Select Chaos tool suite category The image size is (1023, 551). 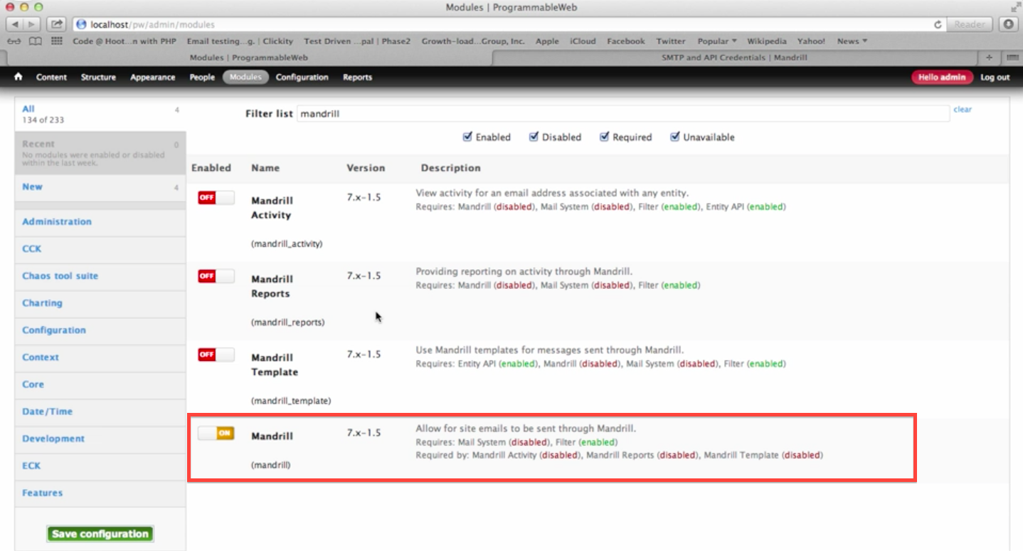100,275
